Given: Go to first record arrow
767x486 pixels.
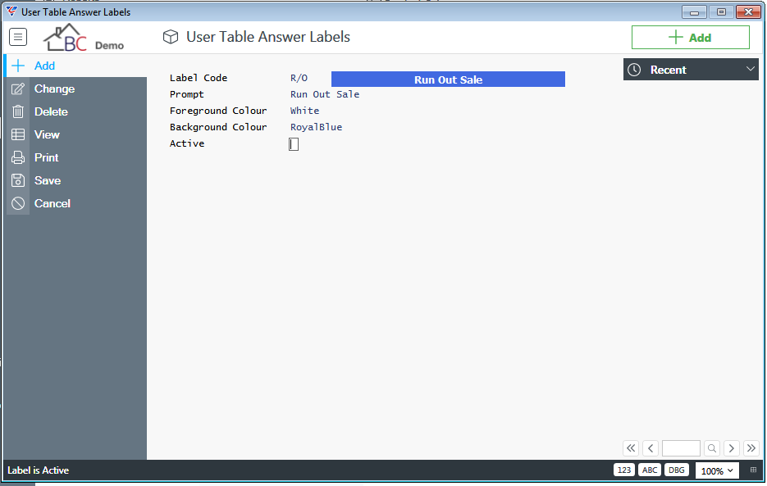Looking at the screenshot, I should pyautogui.click(x=631, y=447).
